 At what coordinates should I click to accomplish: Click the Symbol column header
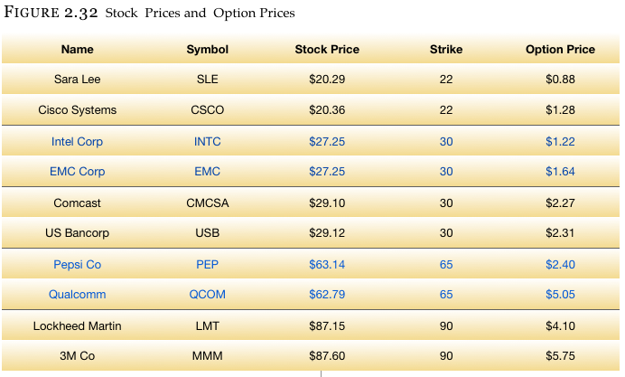(207, 50)
